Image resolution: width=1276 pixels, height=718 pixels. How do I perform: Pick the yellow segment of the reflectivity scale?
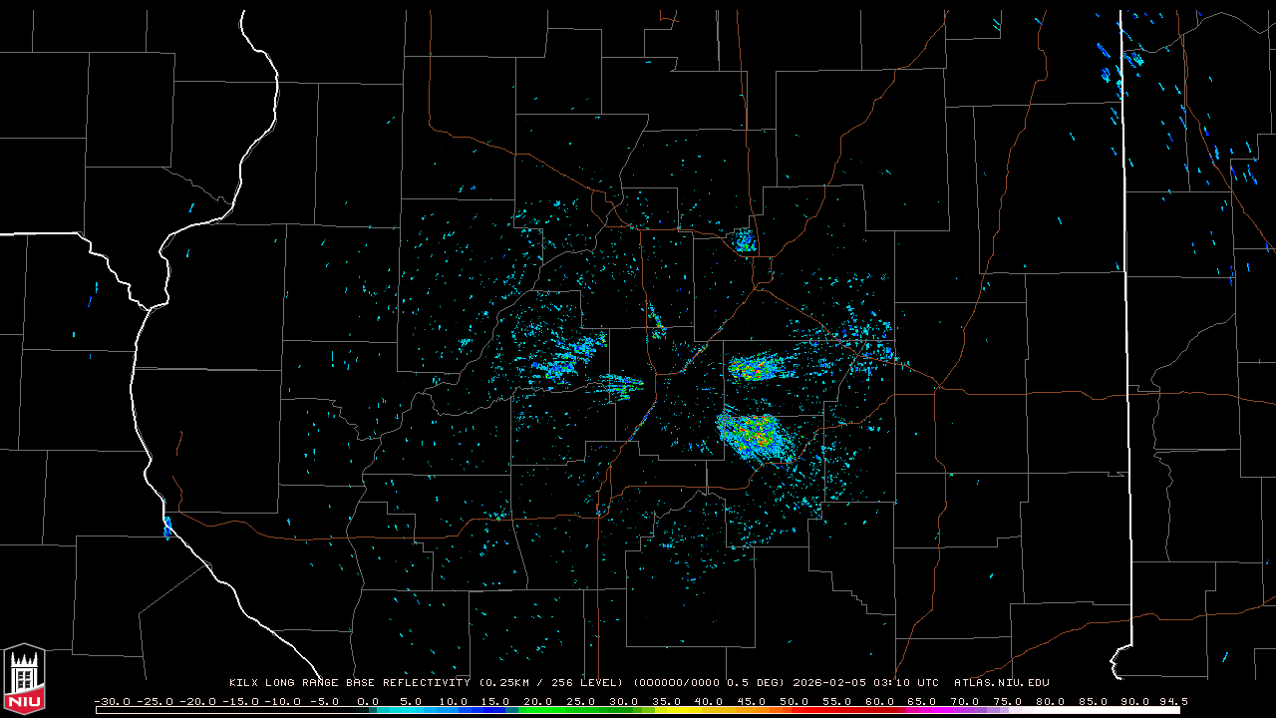(688, 710)
